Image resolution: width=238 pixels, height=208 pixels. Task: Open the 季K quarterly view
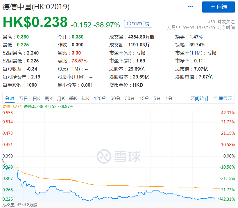point(73,99)
